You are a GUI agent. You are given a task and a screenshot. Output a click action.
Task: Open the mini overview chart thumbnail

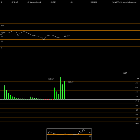point(69,134)
